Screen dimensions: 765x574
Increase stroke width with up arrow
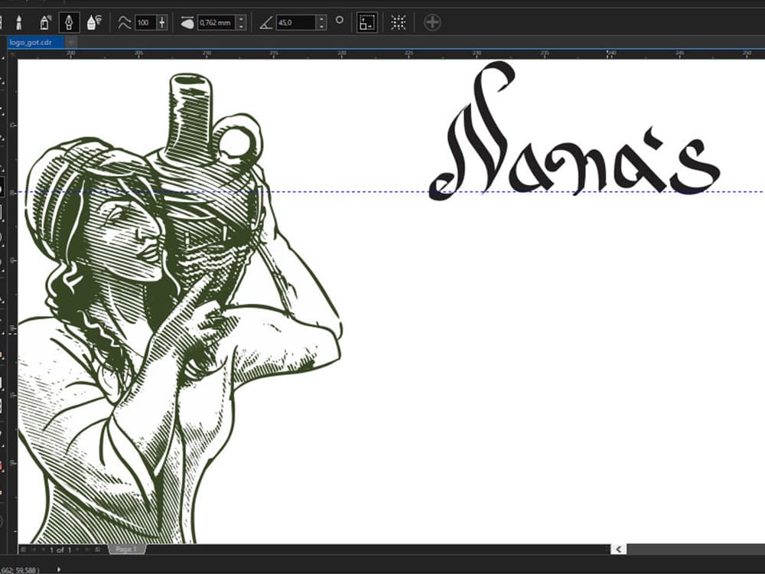tap(241, 18)
